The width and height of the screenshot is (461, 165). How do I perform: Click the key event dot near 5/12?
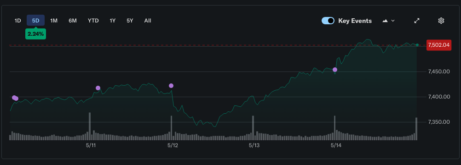pos(171,86)
